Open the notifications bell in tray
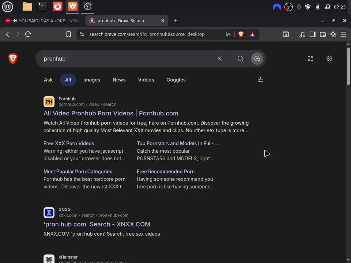The height and width of the screenshot is (263, 351). (x=317, y=7)
